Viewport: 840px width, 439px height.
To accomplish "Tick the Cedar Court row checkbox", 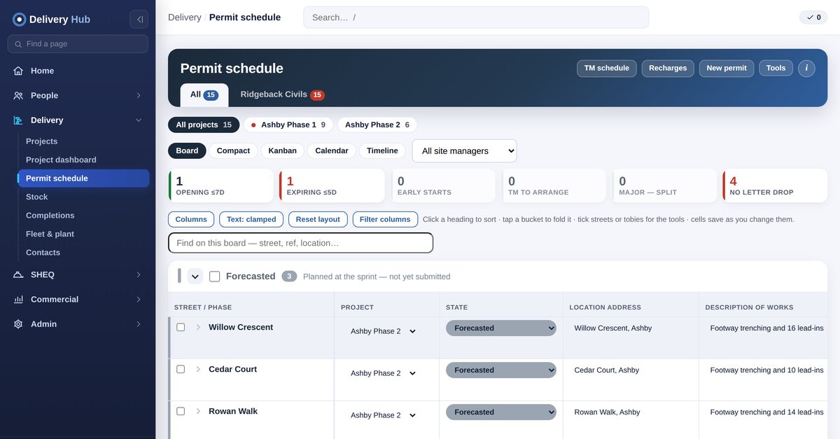I will [181, 369].
